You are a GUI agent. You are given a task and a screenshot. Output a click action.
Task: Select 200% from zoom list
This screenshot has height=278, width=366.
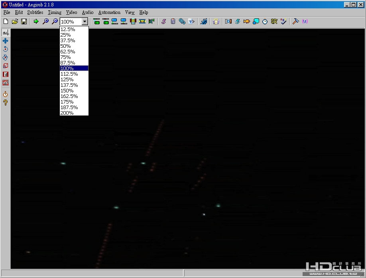(x=74, y=113)
